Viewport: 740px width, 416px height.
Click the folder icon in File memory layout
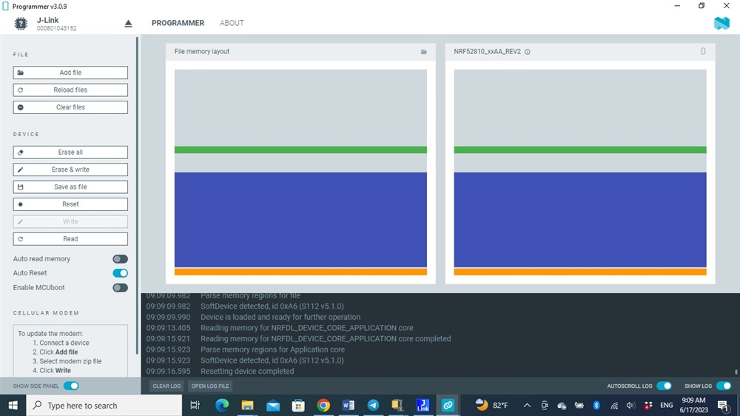[424, 52]
